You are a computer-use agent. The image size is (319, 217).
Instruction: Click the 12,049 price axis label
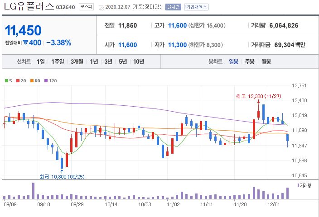click(299, 115)
